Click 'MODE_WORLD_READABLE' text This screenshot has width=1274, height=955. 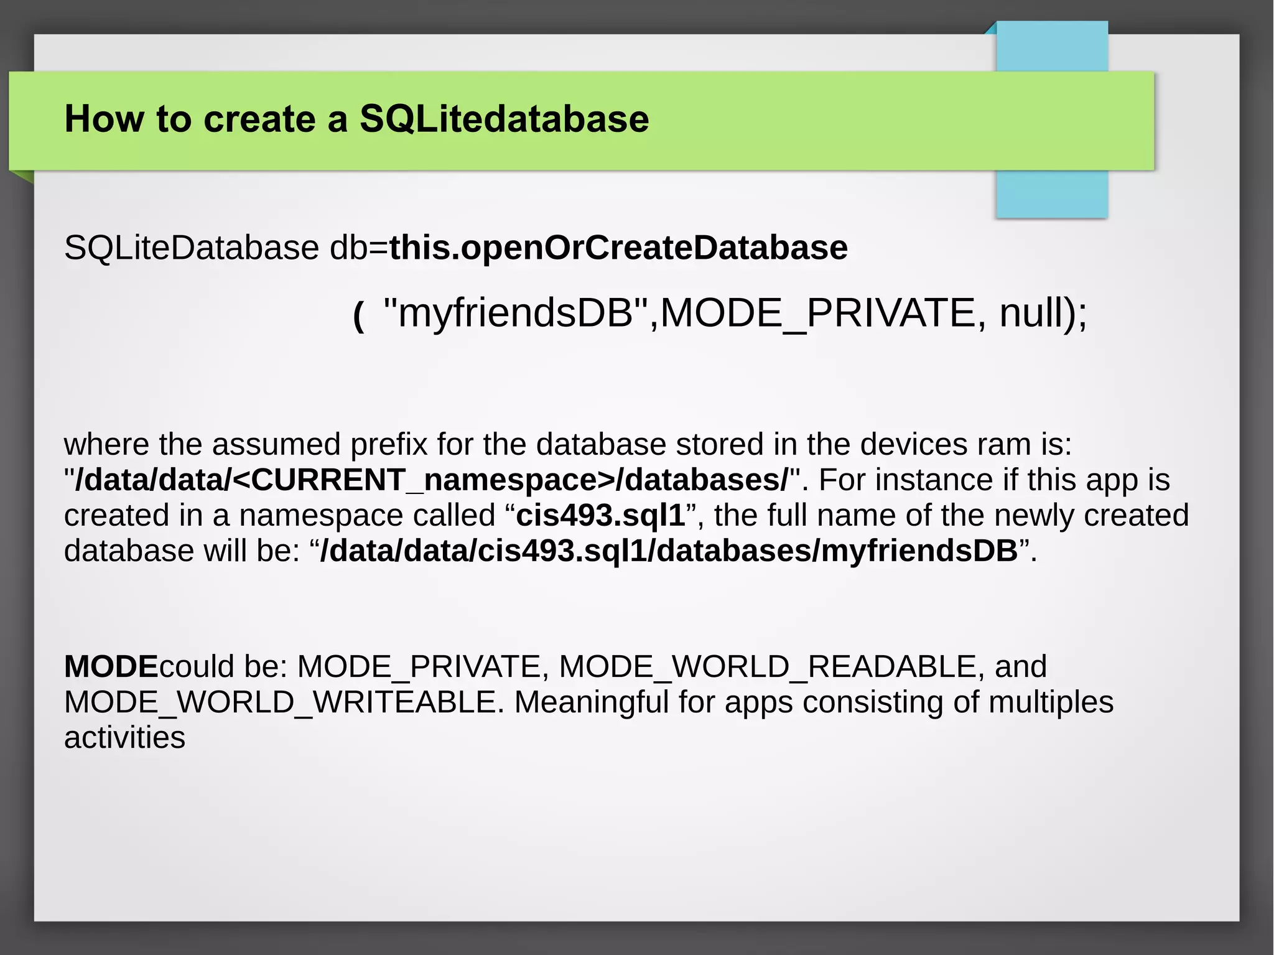768,667
